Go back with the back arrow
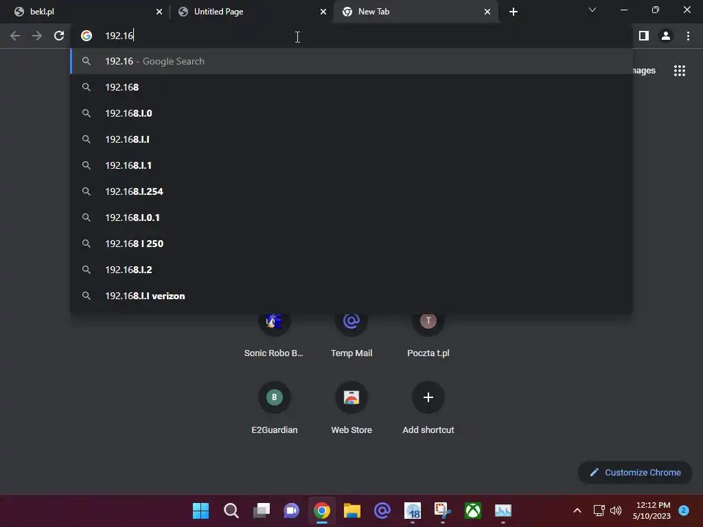 (x=15, y=36)
